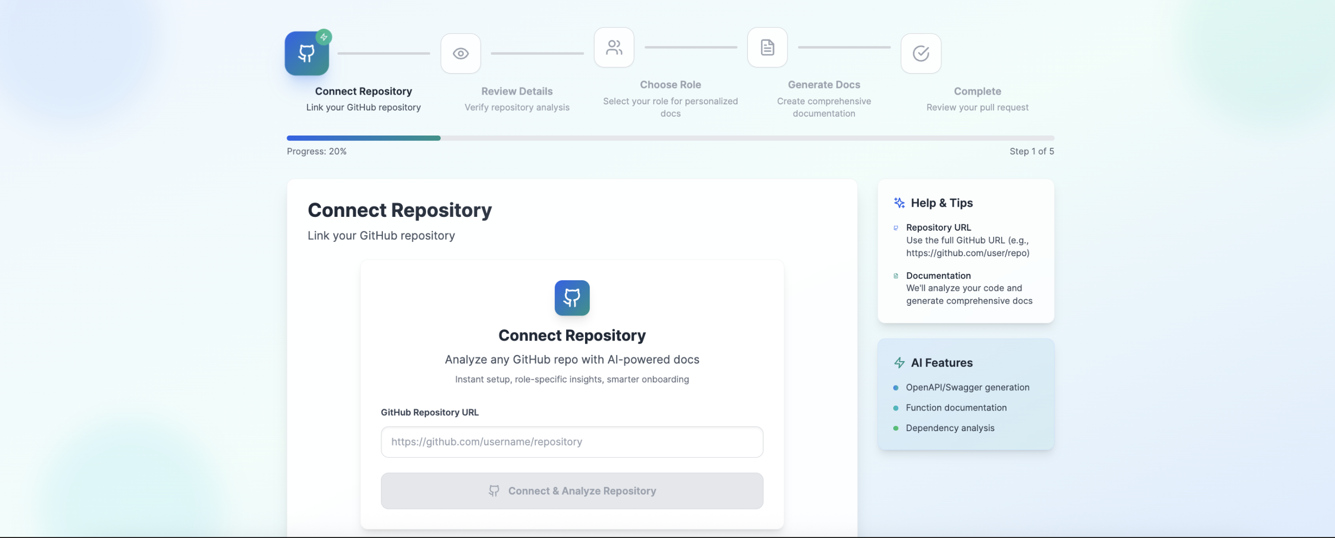Click the Generate Docs document step icon
This screenshot has width=1335, height=538.
[767, 47]
